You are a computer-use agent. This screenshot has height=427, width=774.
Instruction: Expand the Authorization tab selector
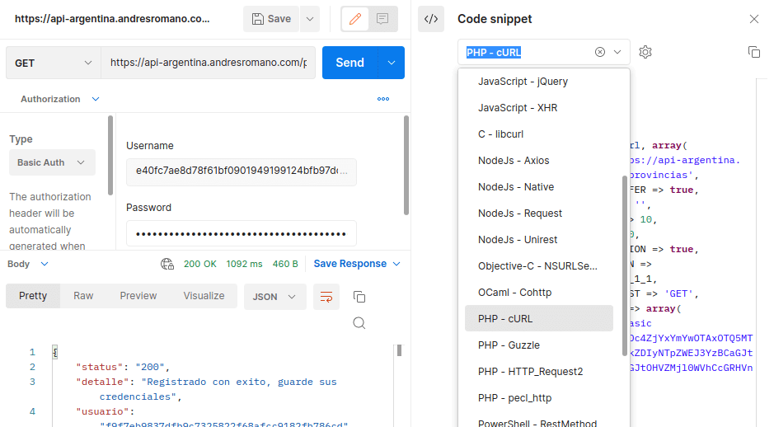coord(59,99)
